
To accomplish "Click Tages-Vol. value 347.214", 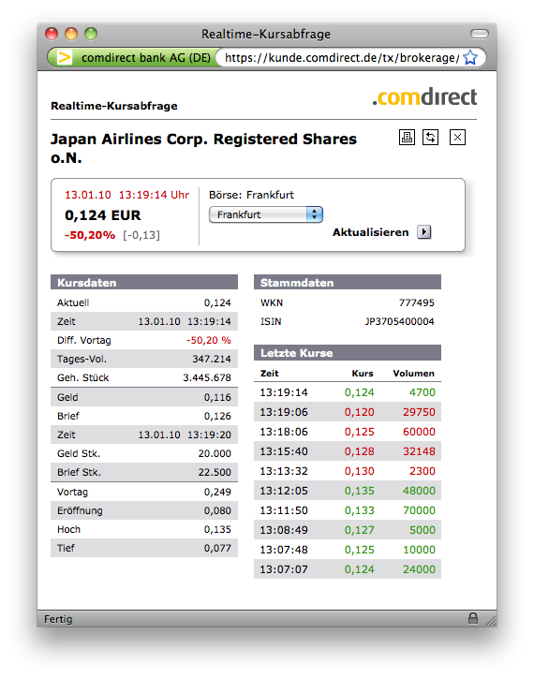I will pyautogui.click(x=212, y=359).
